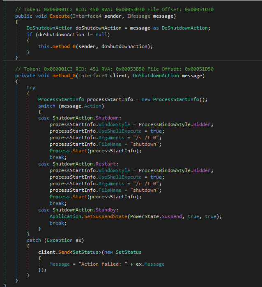Viewport: 262px width, 287px height.
Task: Click the Shutdown enum value in the case label
Action: [x=107, y=118]
